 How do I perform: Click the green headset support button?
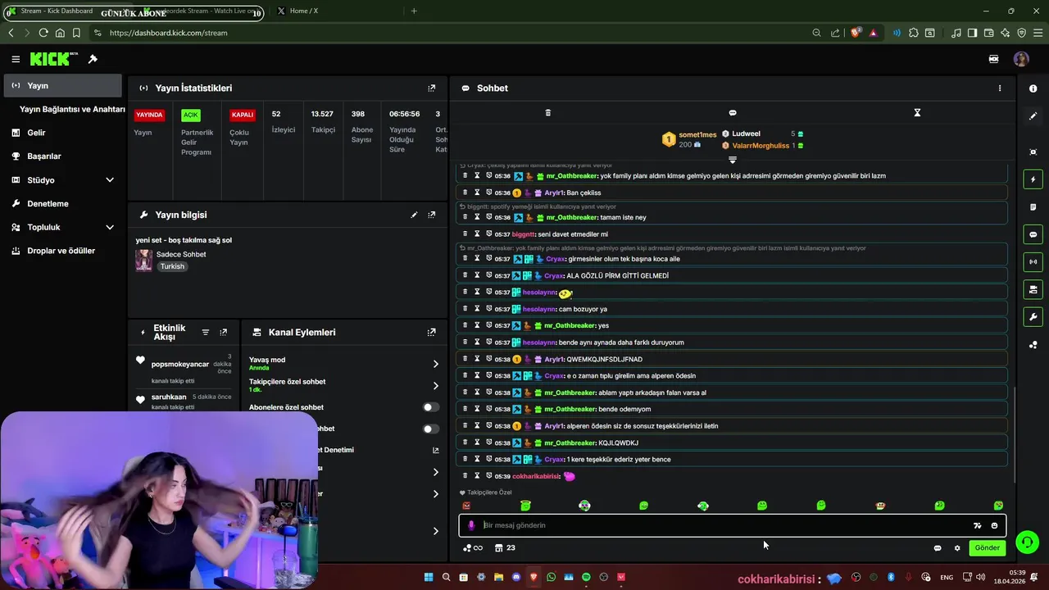tap(1027, 542)
